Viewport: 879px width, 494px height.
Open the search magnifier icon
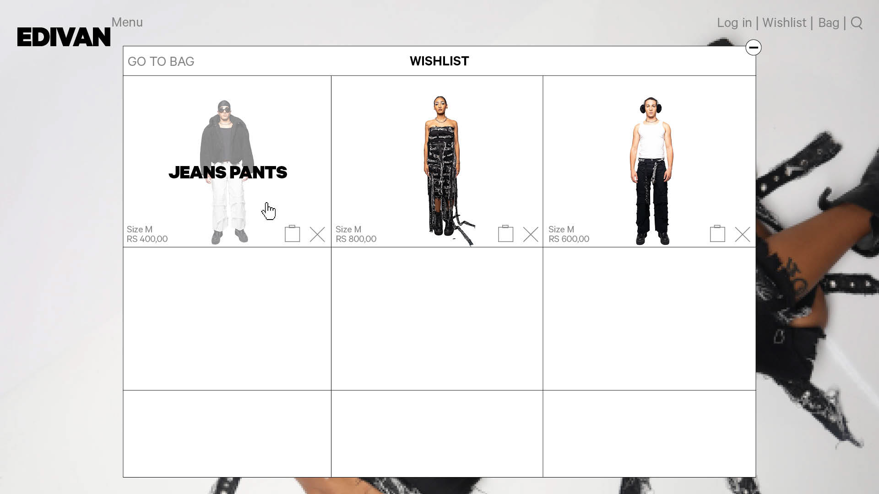click(x=857, y=23)
